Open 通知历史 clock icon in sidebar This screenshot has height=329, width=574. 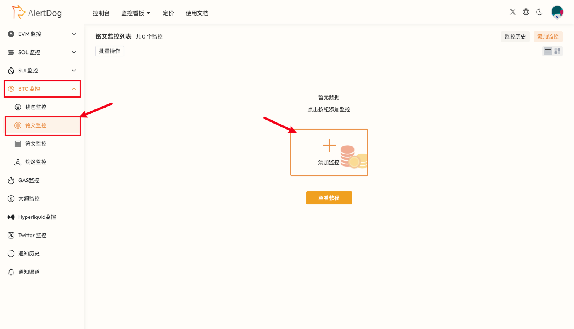(29, 253)
